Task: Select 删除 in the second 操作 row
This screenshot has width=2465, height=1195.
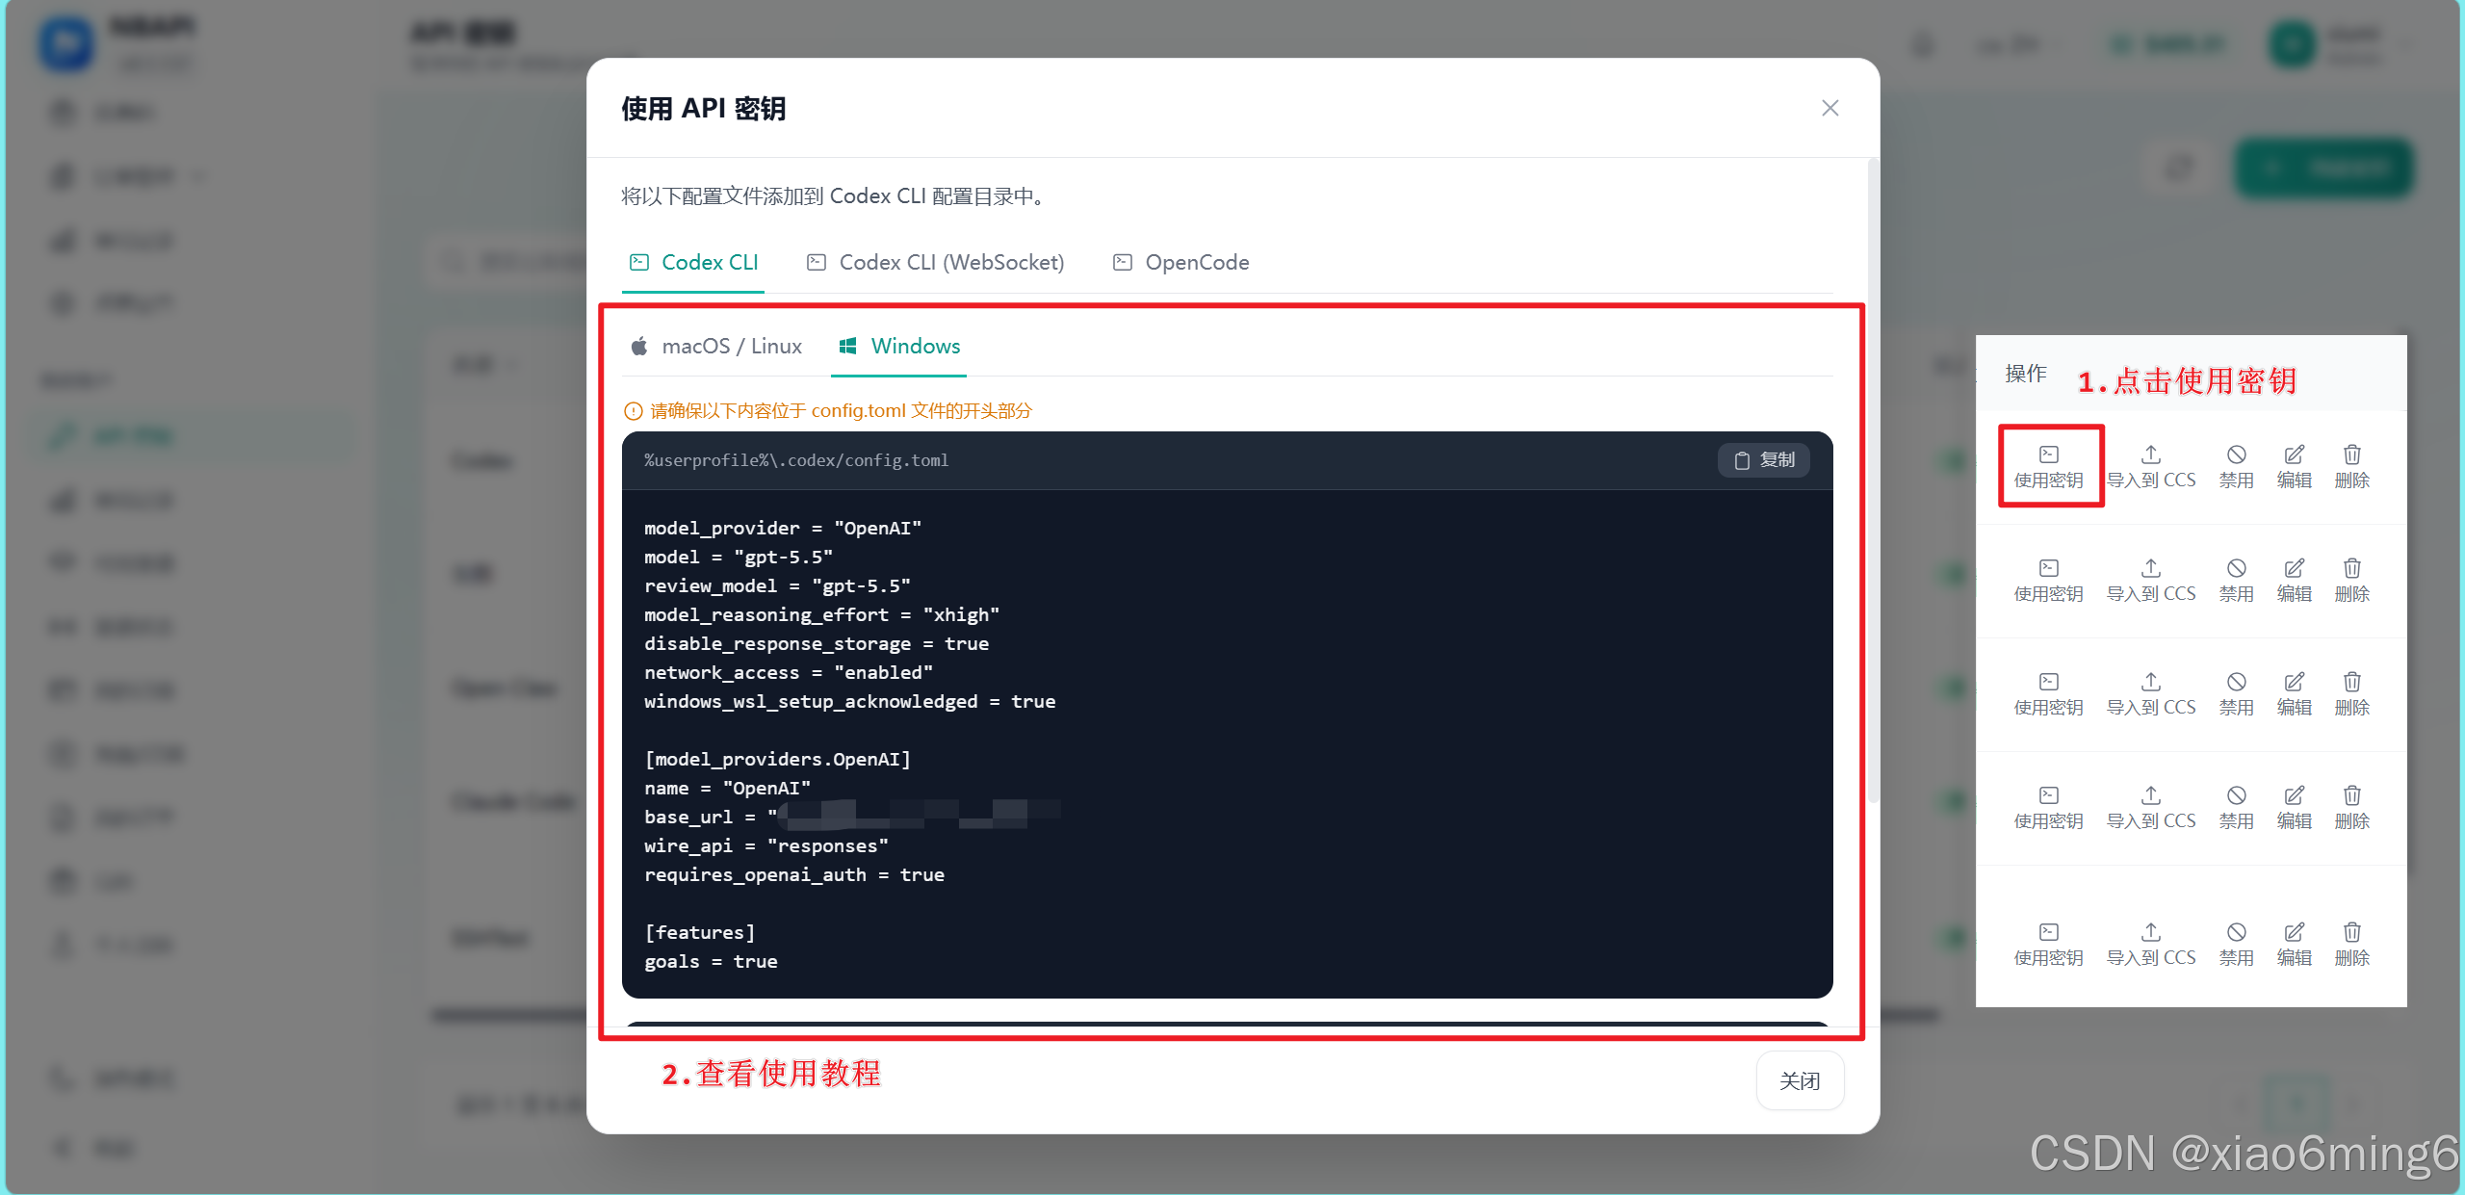Action: pyautogui.click(x=2351, y=581)
